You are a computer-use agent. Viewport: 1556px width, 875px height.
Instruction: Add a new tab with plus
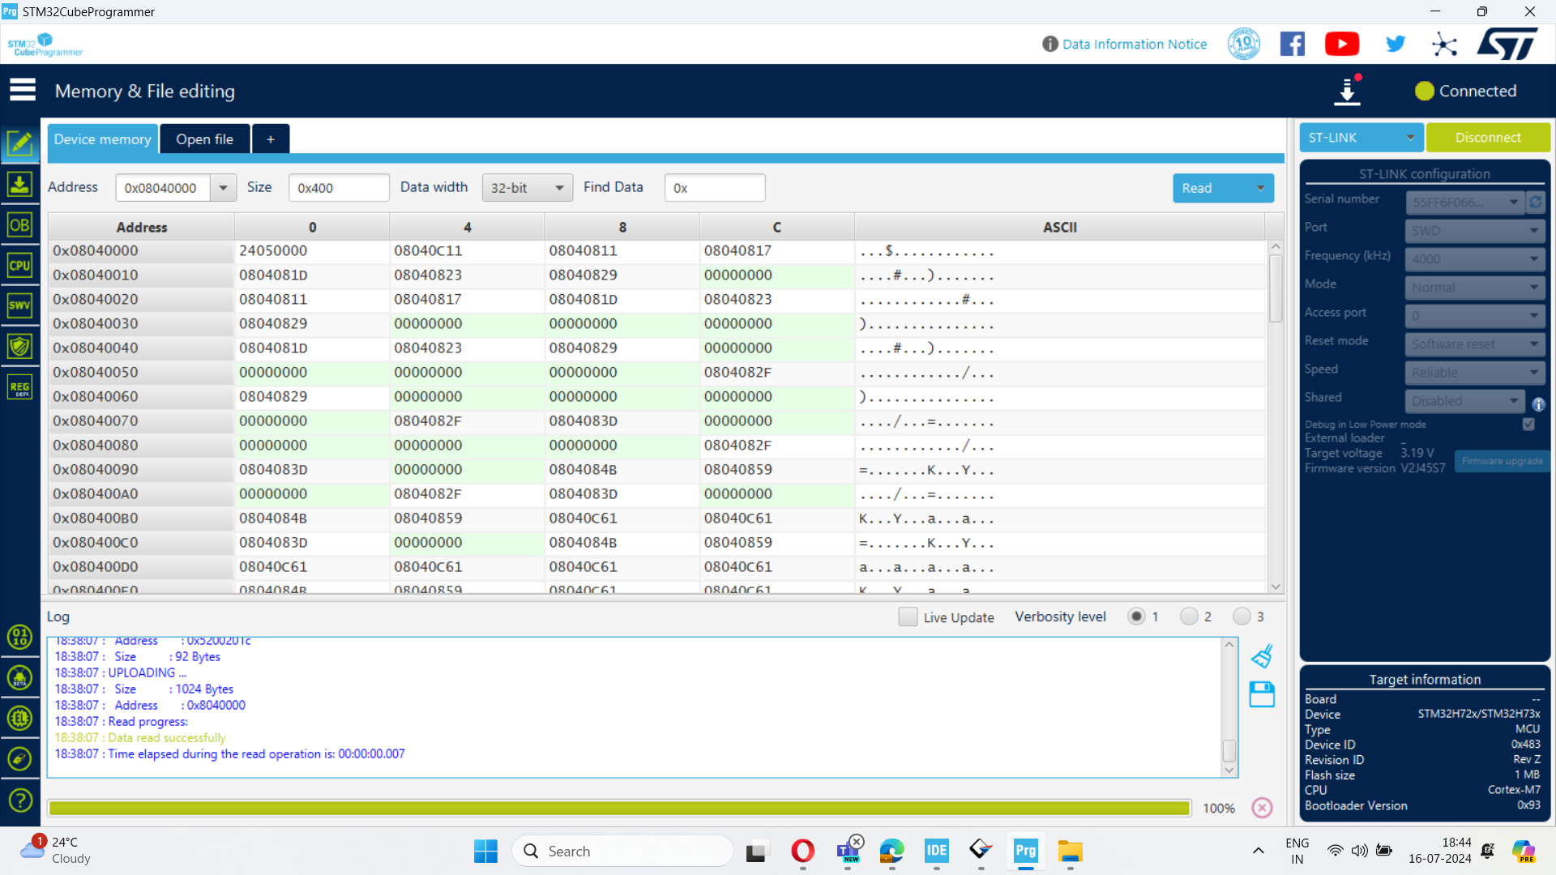(271, 139)
